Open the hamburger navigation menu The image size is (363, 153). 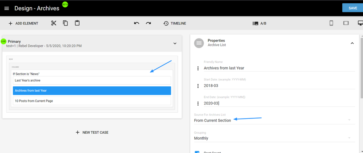click(x=7, y=8)
